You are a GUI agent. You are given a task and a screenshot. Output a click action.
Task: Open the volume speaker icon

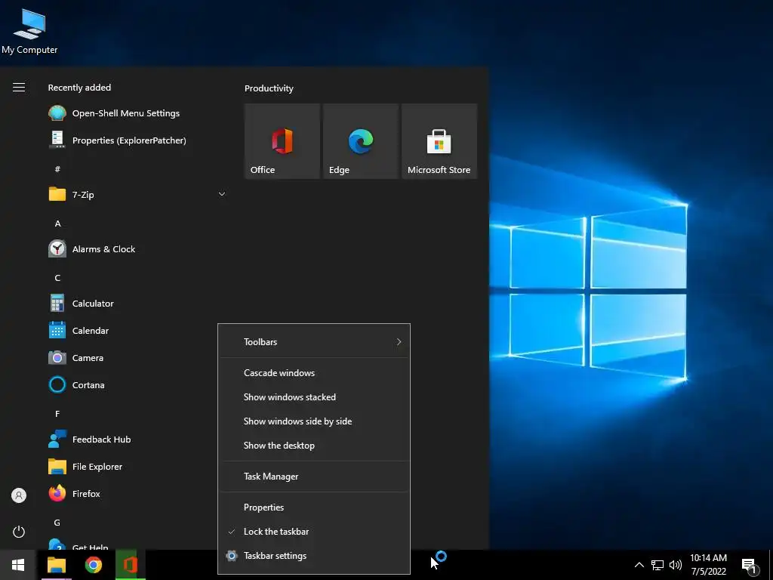click(676, 565)
